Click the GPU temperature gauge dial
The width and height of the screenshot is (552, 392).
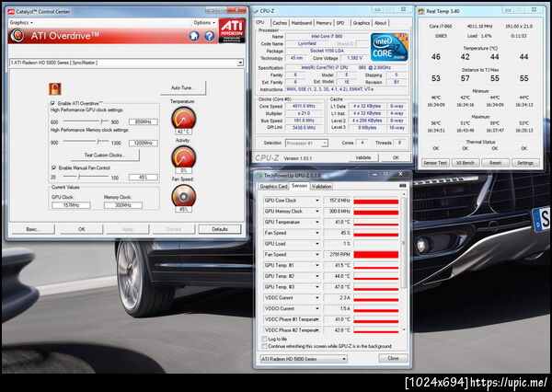(x=183, y=118)
